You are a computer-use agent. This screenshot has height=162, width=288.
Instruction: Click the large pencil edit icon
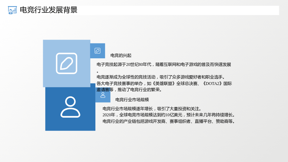[67, 63]
